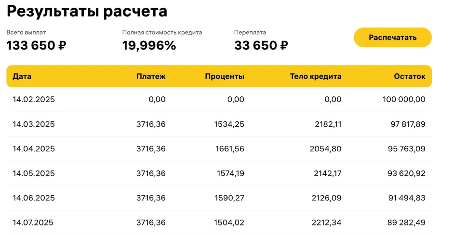Click the Платеж column header
The width and height of the screenshot is (453, 237).
coord(151,76)
